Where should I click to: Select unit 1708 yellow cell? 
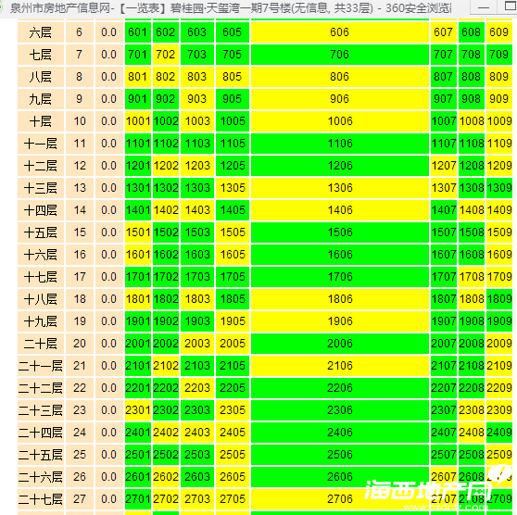pyautogui.click(x=472, y=277)
